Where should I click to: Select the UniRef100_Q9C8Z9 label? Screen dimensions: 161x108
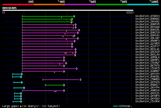[147, 52]
